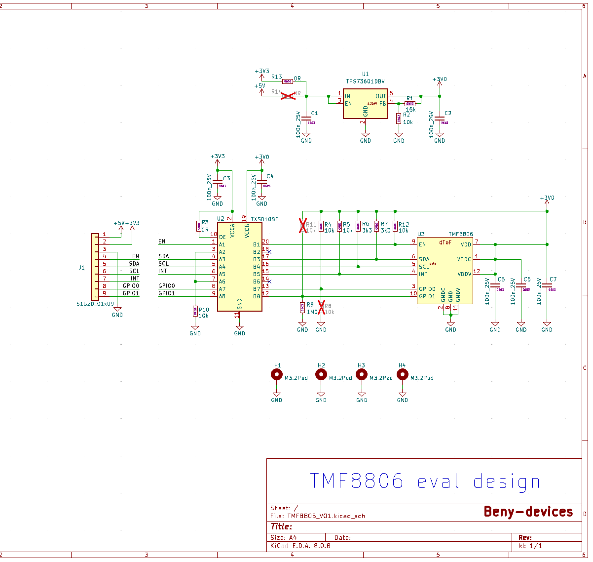Select capacitor C7 symbol
The width and height of the screenshot is (593, 562).
(547, 285)
